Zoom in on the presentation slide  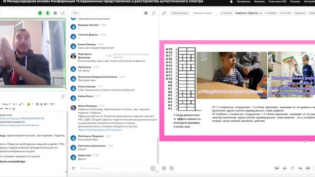(x=164, y=168)
